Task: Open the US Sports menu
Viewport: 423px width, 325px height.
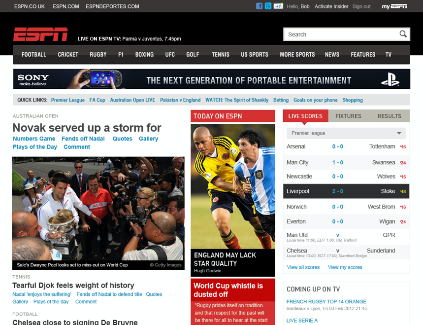Action: pos(255,55)
